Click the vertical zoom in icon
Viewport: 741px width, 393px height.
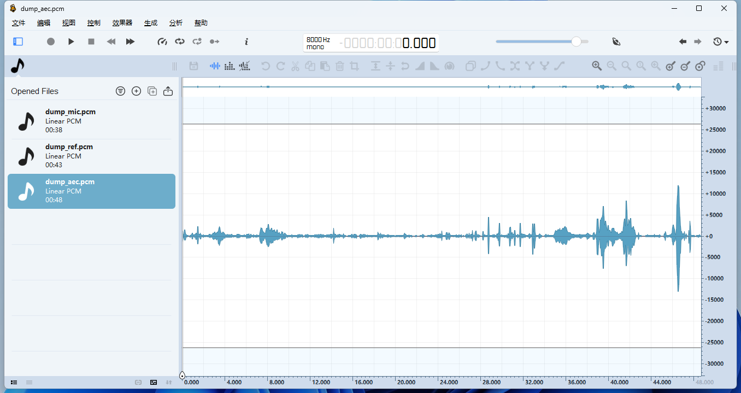tap(671, 66)
